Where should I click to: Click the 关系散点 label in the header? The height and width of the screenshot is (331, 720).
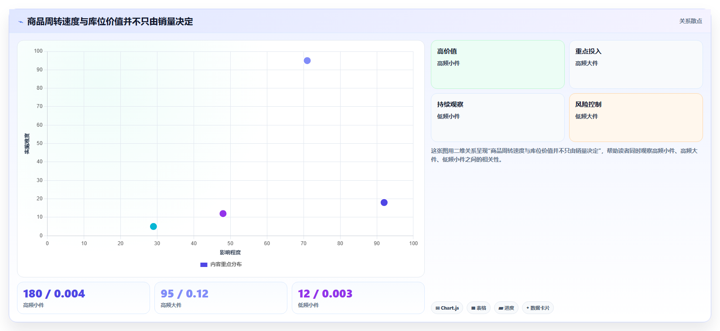click(x=690, y=21)
